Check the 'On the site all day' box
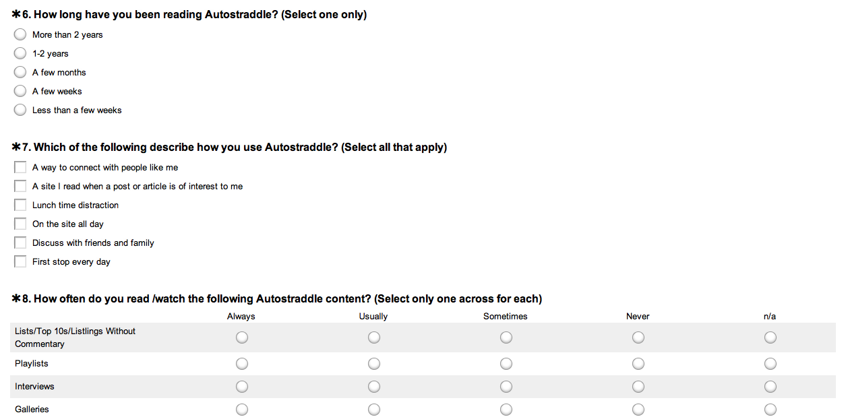 (20, 224)
